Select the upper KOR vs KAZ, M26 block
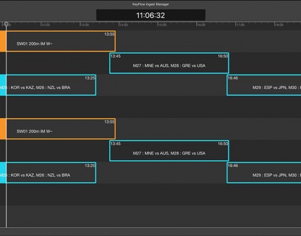Image resolution: width=301 pixels, height=236 pixels. pyautogui.click(x=51, y=85)
